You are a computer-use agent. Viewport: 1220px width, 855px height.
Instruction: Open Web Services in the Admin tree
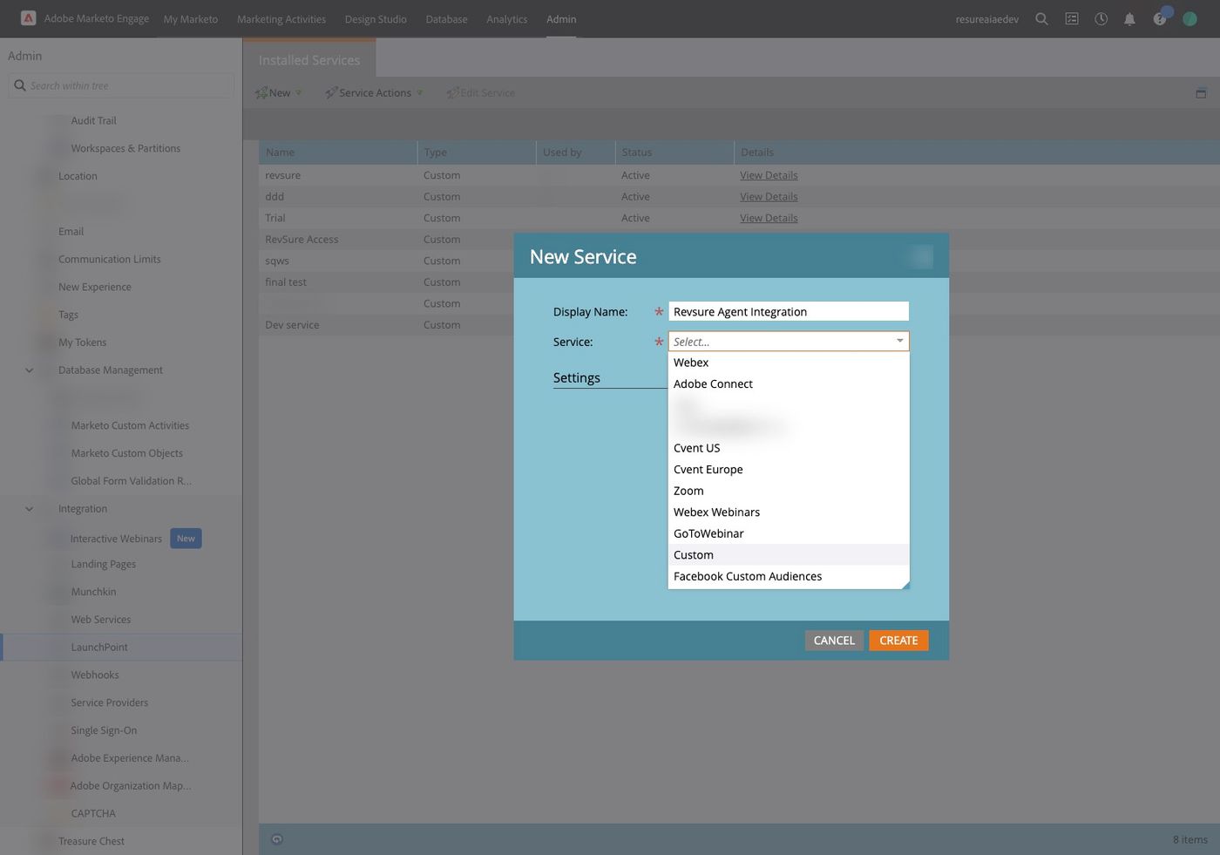(100, 620)
